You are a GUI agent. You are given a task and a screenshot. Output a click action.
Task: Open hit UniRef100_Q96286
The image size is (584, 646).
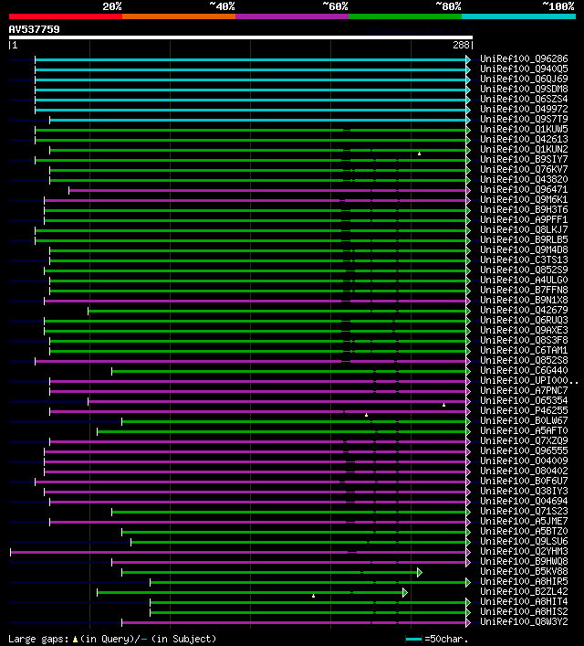524,58
